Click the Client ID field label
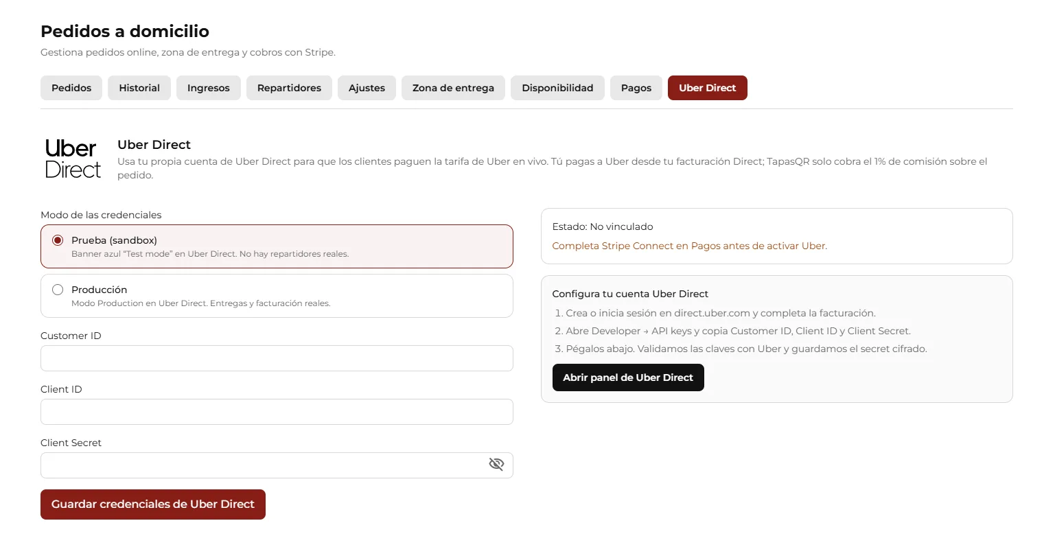Screen dimensions: 1055x558 click(x=61, y=389)
